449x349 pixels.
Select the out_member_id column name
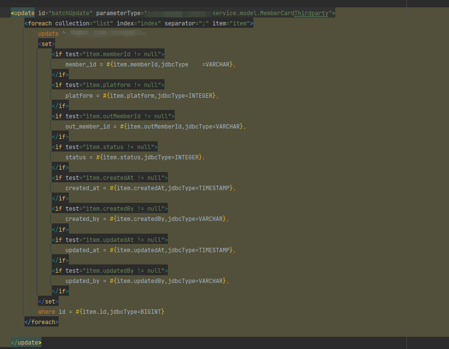tap(88, 126)
